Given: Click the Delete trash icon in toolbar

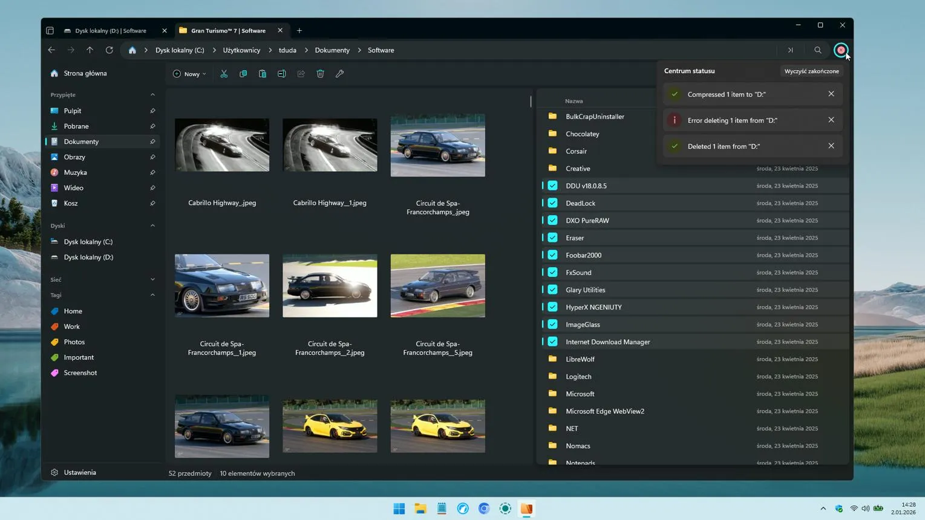Looking at the screenshot, I should pos(321,74).
